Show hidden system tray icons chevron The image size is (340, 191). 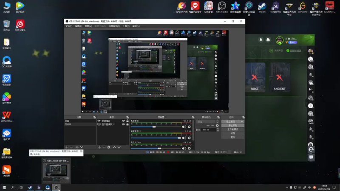pyautogui.click(x=286, y=188)
